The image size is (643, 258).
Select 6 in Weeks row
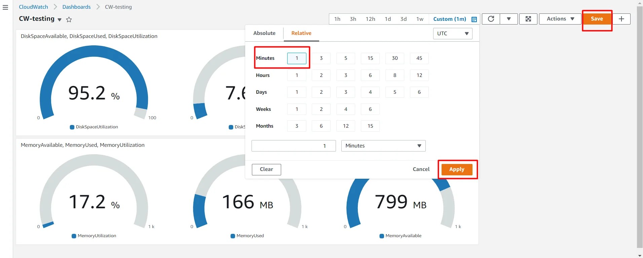click(x=370, y=109)
